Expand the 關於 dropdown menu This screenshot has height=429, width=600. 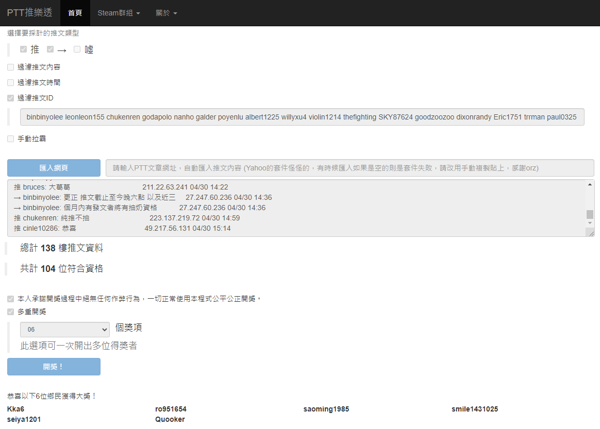pyautogui.click(x=166, y=13)
